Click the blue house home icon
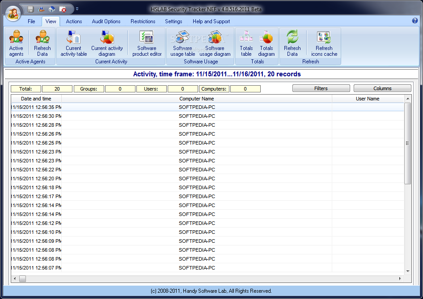This screenshot has height=299, width=423. (52, 9)
